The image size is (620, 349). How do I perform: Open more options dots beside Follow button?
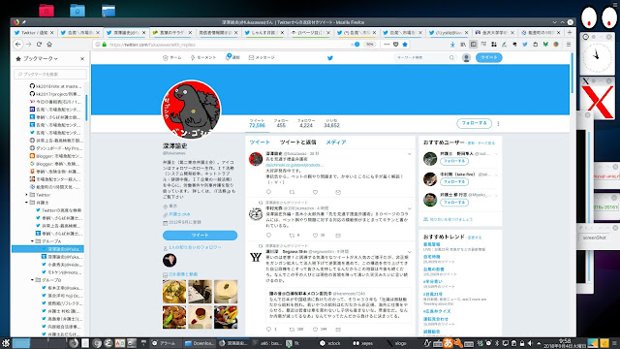tap(498, 124)
